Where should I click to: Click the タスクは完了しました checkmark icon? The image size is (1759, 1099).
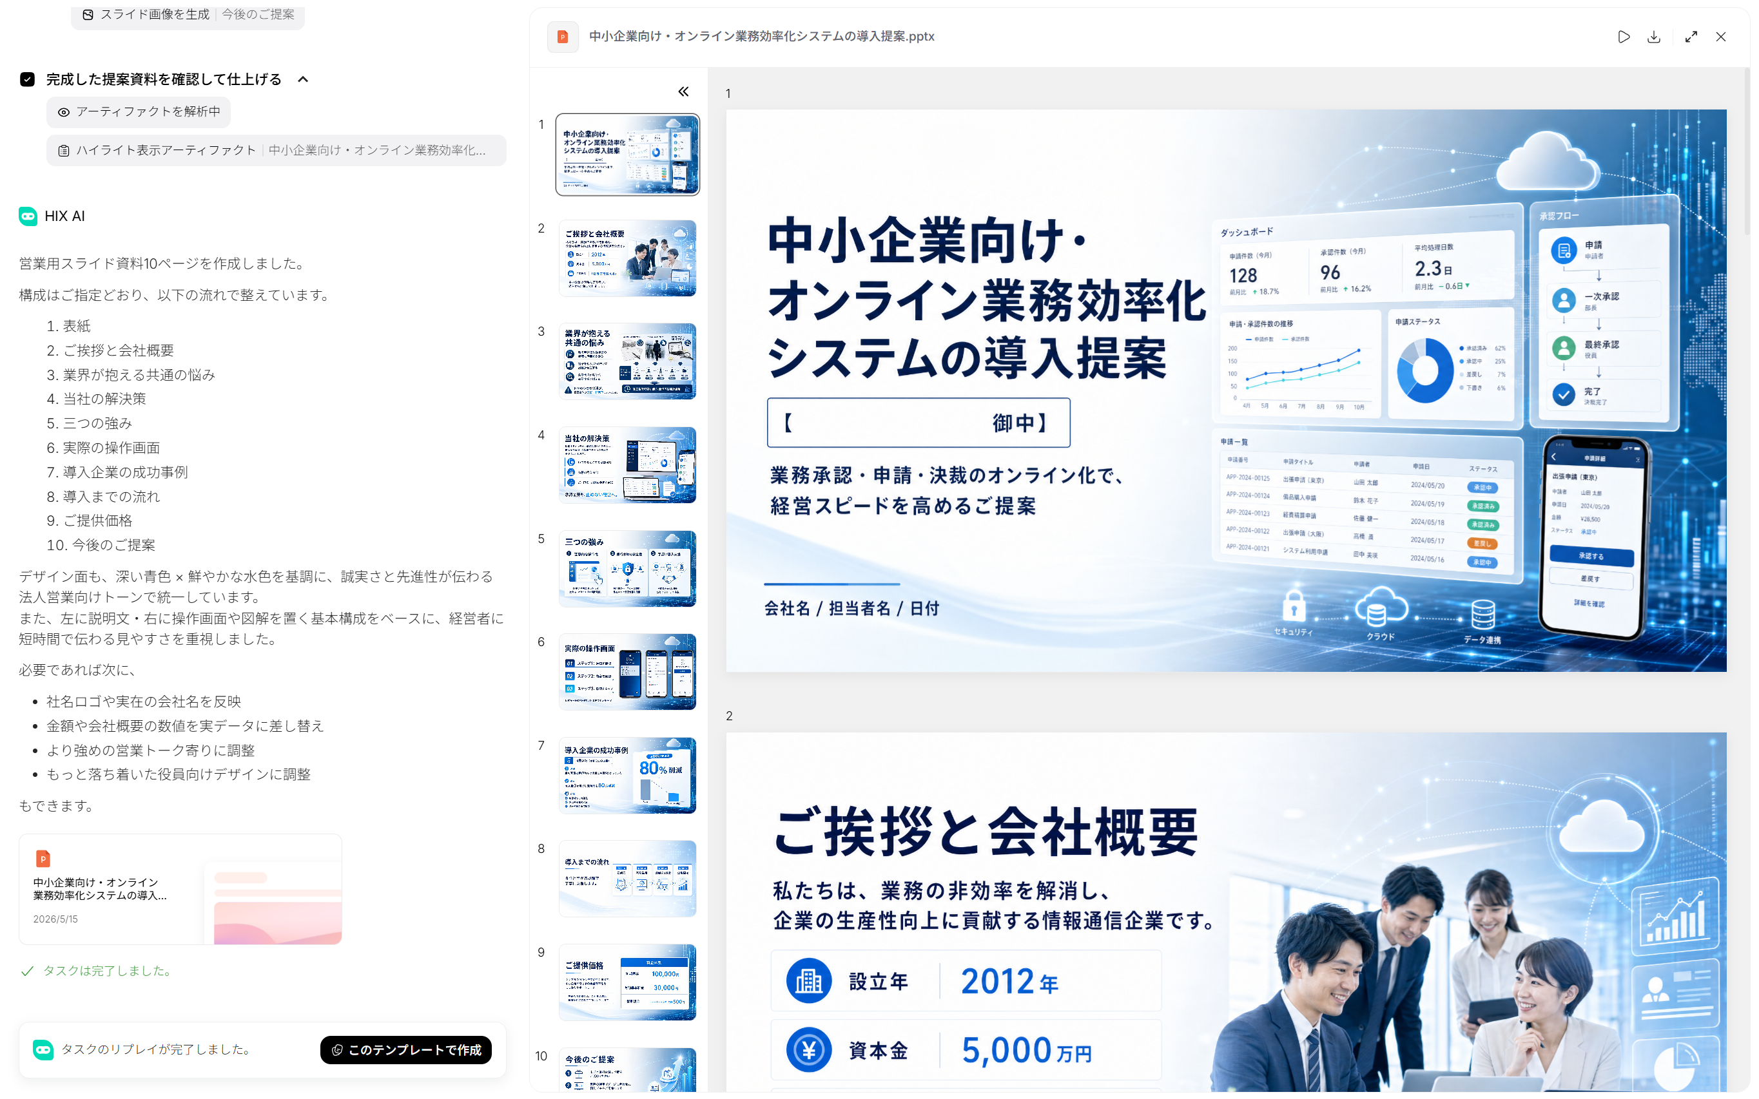click(x=28, y=971)
